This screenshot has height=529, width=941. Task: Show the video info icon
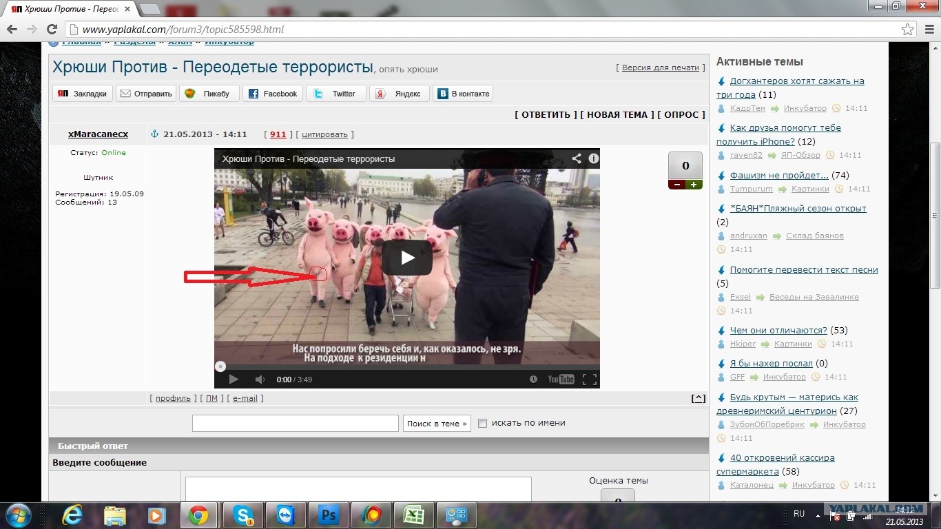593,158
